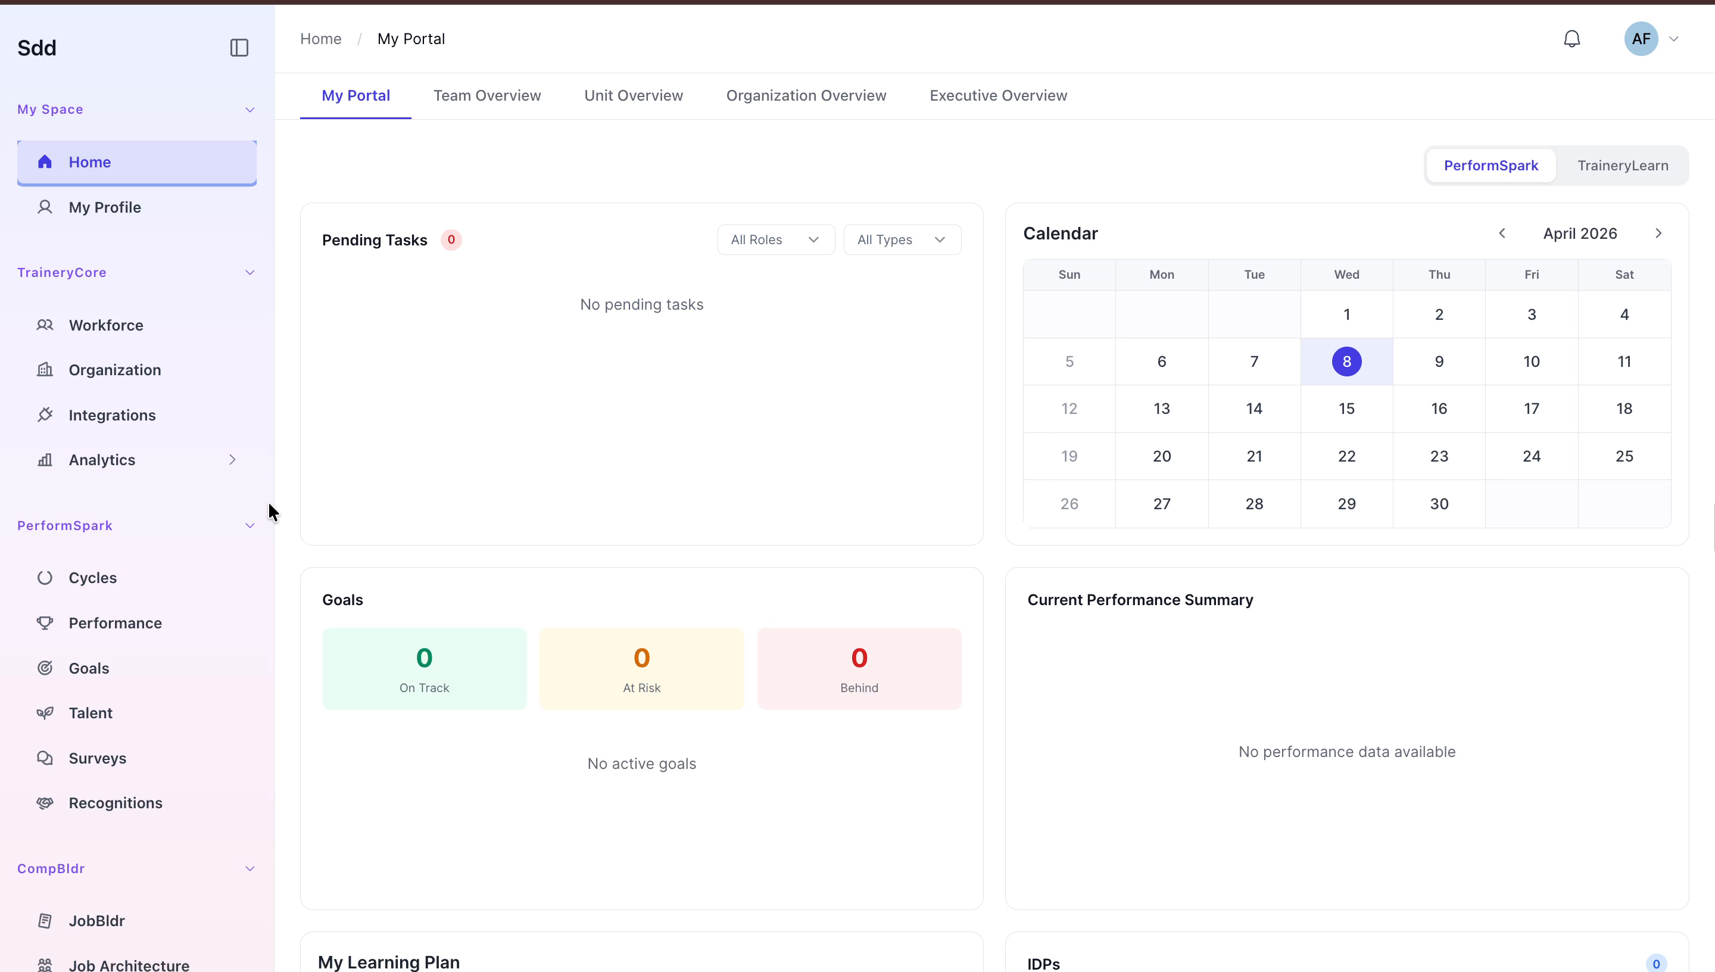Click the Integrations plug icon

[45, 415]
